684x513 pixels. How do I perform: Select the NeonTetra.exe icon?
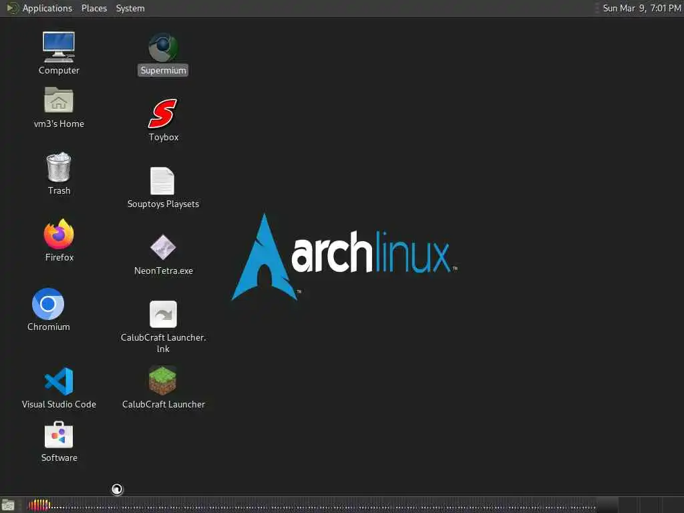(163, 247)
